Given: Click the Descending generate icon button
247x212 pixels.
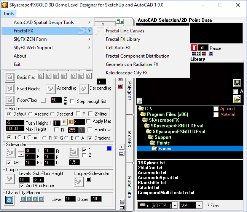Looking at the screenshot, I should 83,88.
